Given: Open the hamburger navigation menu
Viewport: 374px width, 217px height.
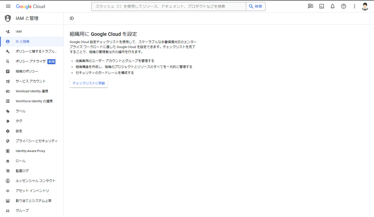Looking at the screenshot, I should coord(8,6).
